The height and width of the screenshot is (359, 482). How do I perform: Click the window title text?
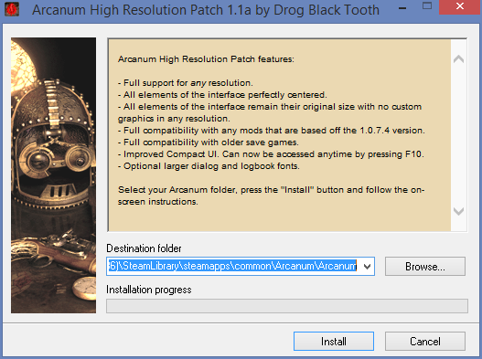(x=206, y=10)
